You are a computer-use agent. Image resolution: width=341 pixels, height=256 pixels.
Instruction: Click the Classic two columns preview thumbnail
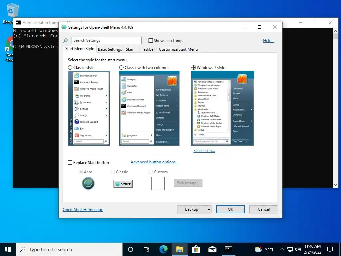[x=149, y=108]
